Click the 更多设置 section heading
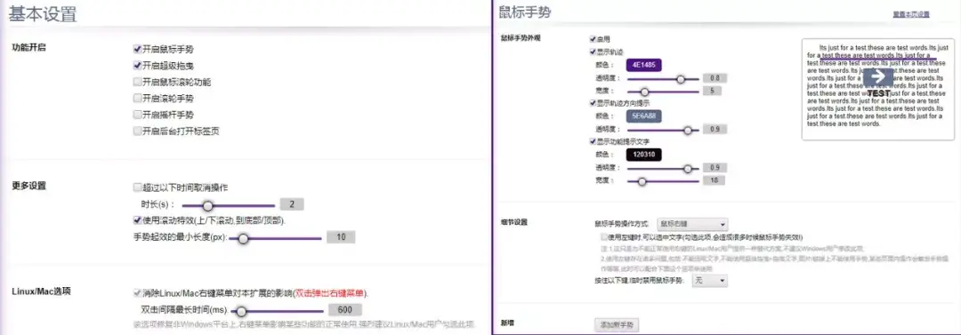The height and width of the screenshot is (335, 961). point(28,185)
